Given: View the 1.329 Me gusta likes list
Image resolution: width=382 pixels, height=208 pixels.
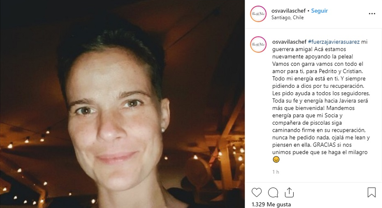Looking at the screenshot, I should [x=271, y=204].
